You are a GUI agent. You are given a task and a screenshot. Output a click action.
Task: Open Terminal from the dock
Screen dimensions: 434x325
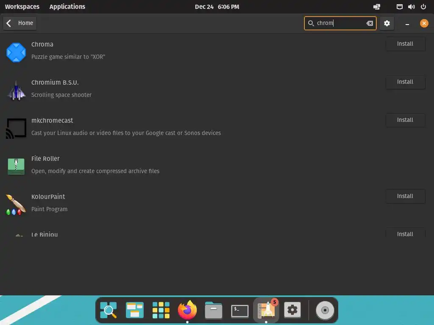pos(240,311)
